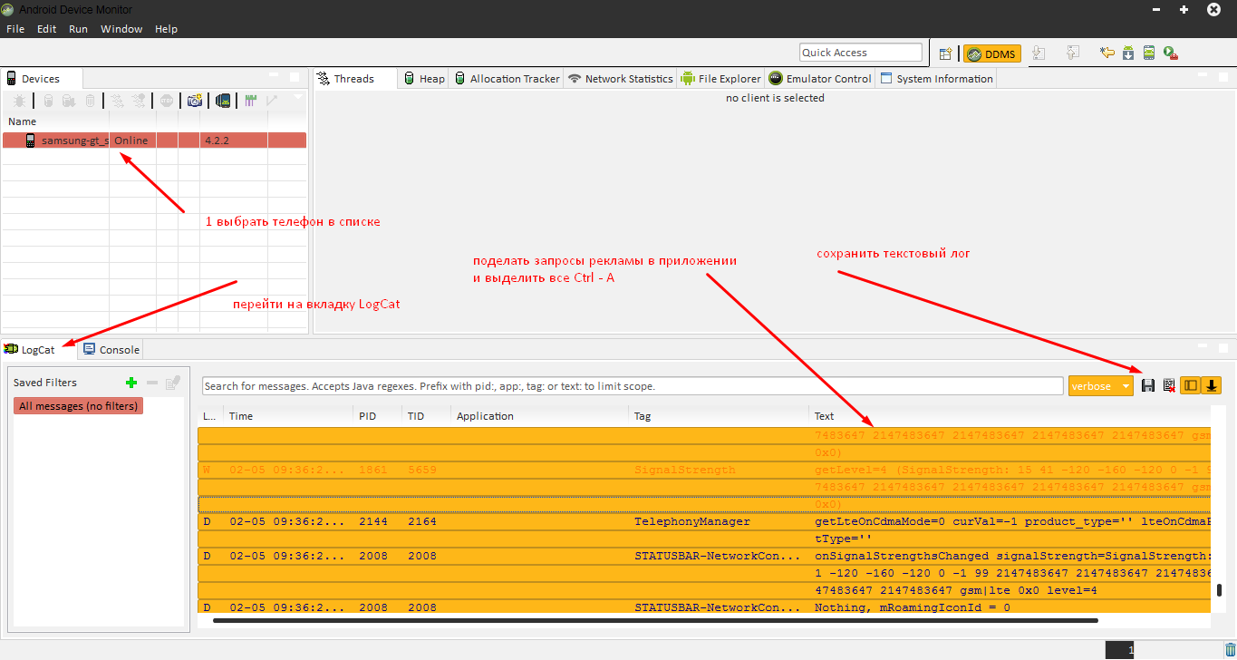The image size is (1237, 660).
Task: Click the greyed up-arrow annotation icon
Action: point(1073,53)
